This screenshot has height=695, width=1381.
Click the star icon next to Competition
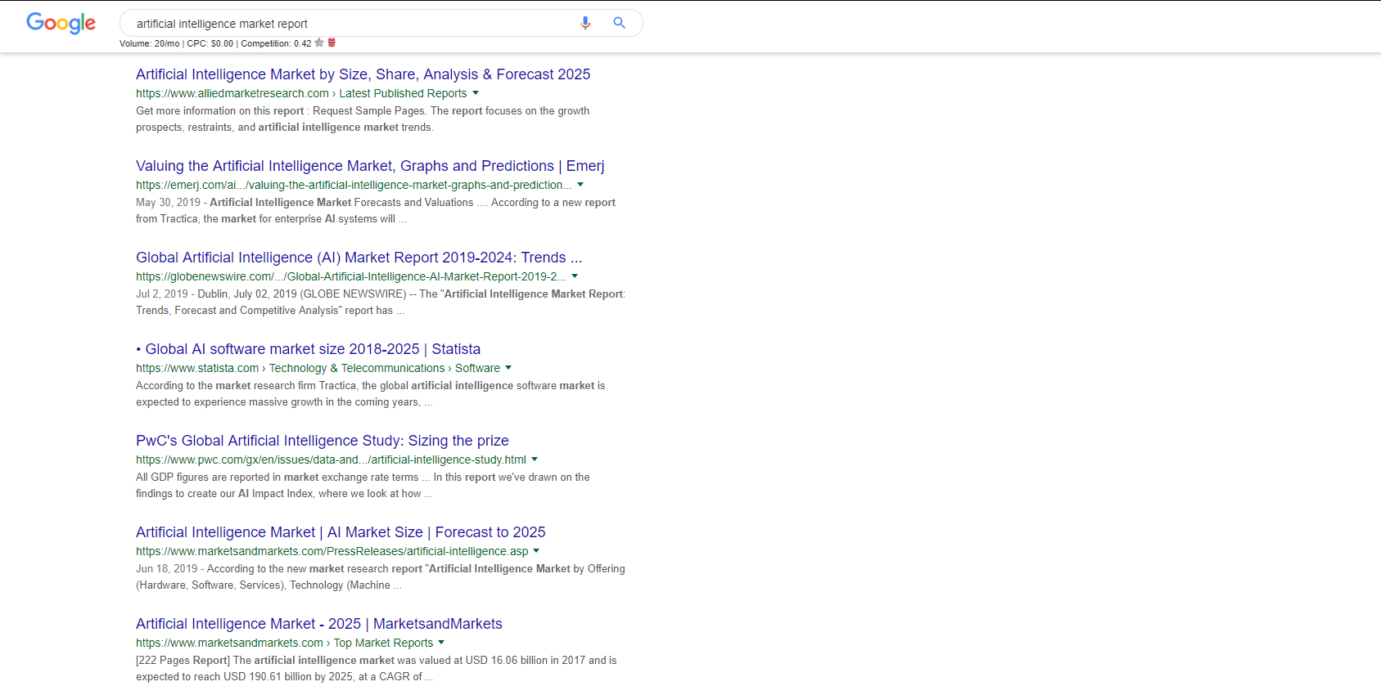coord(319,43)
